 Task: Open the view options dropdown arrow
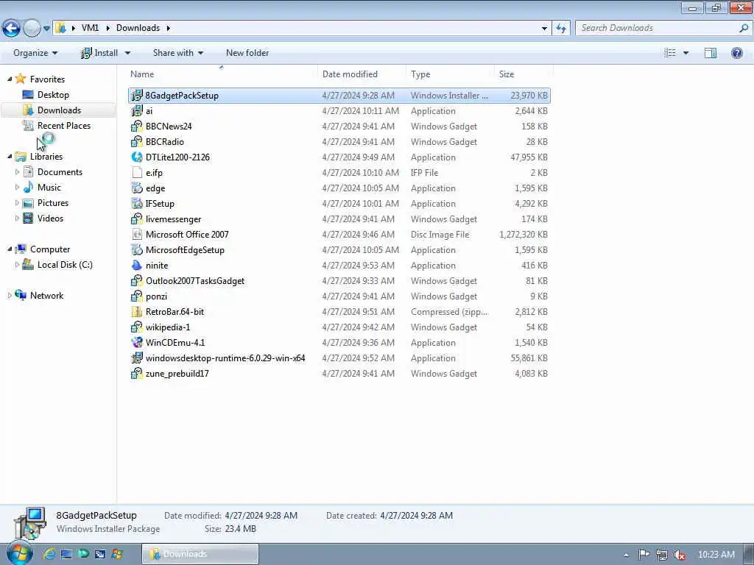point(686,53)
